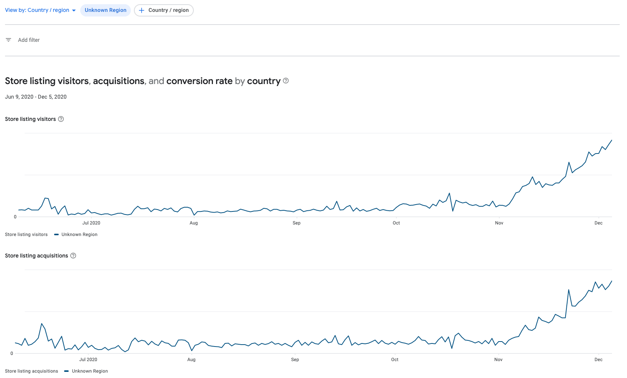The height and width of the screenshot is (378, 627).
Task: Open the View by Country / region dropdown
Action: 40,10
